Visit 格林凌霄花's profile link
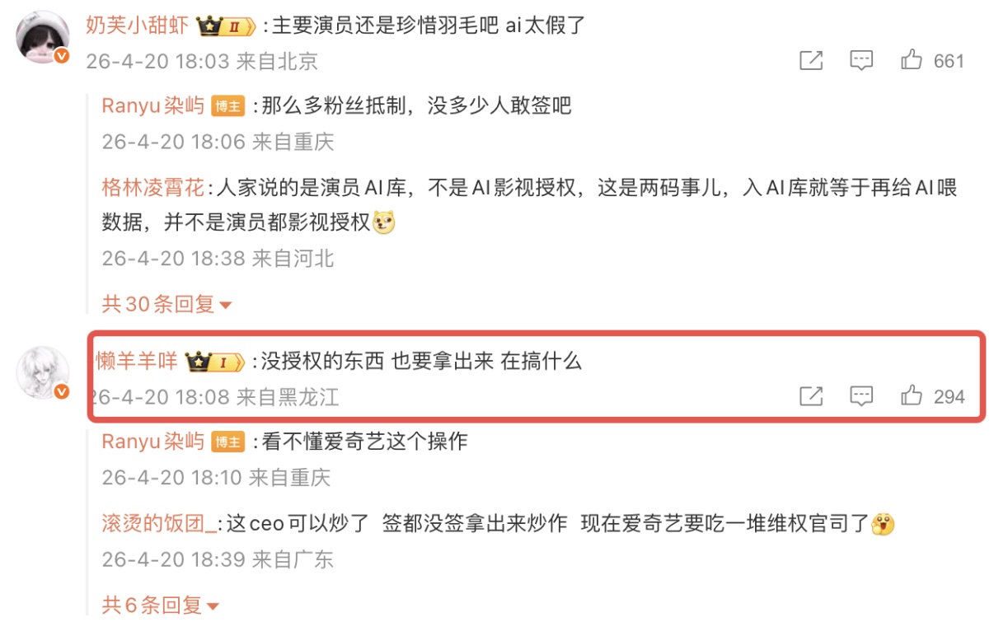This screenshot has height=636, width=994. 152,188
